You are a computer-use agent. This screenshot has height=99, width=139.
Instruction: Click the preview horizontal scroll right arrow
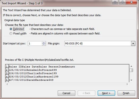[x=127, y=84]
